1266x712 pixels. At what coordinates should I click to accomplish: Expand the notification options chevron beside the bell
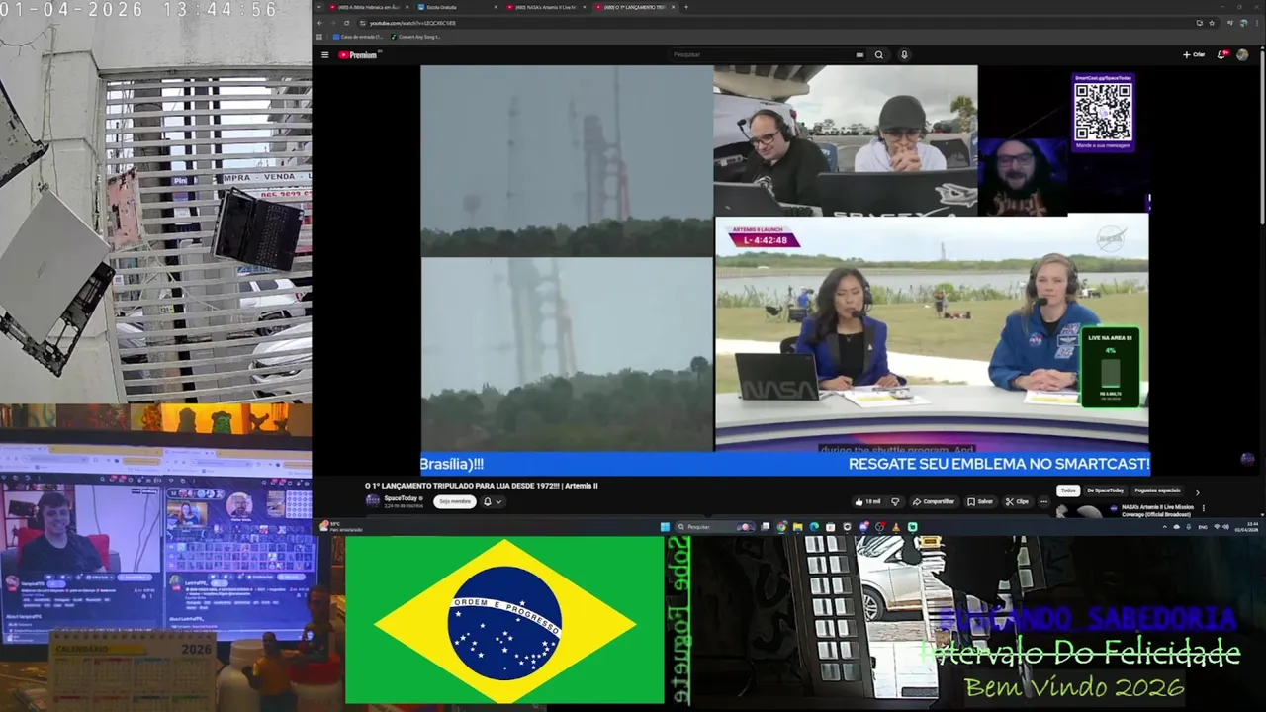tap(498, 501)
